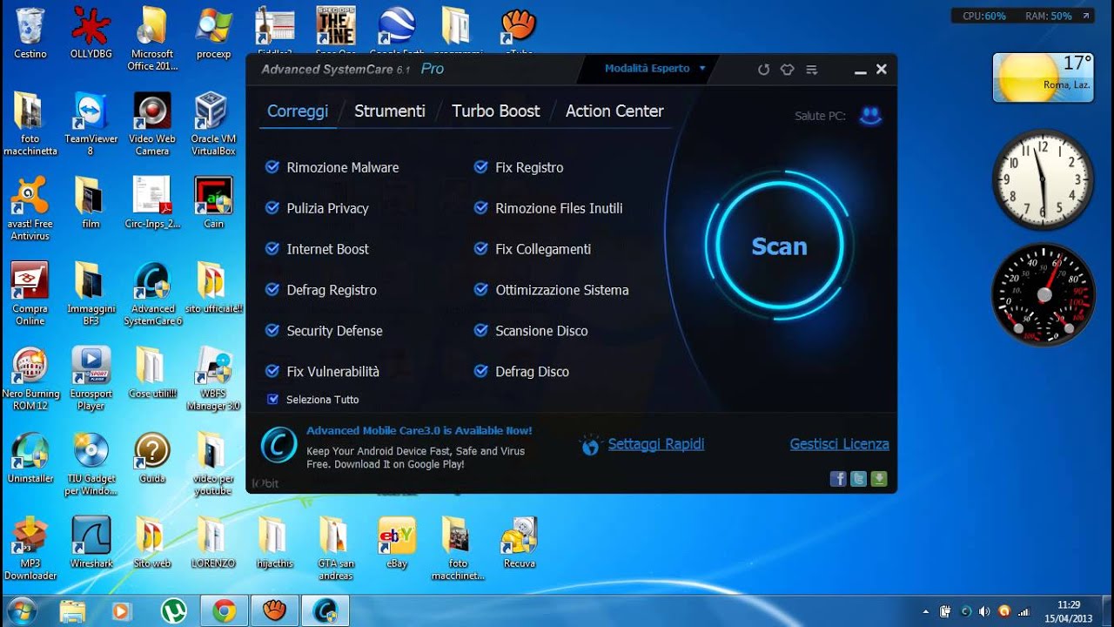Open the Windows Start button
The height and width of the screenshot is (627, 1114).
[x=21, y=610]
